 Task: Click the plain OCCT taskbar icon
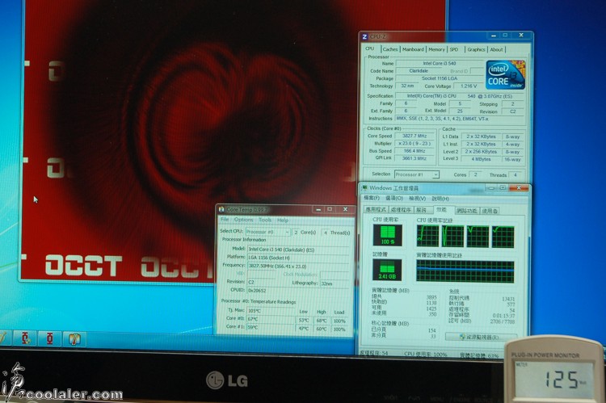point(49,339)
